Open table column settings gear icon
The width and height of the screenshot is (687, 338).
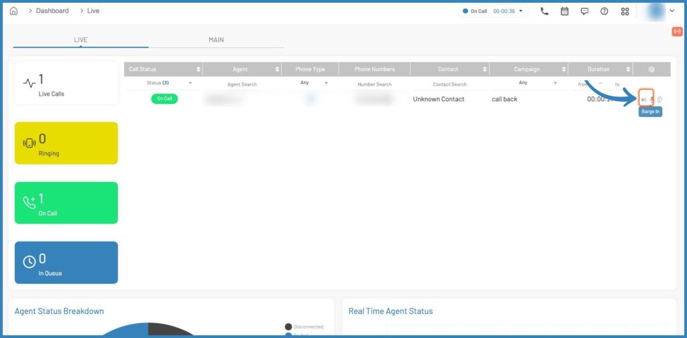point(651,69)
